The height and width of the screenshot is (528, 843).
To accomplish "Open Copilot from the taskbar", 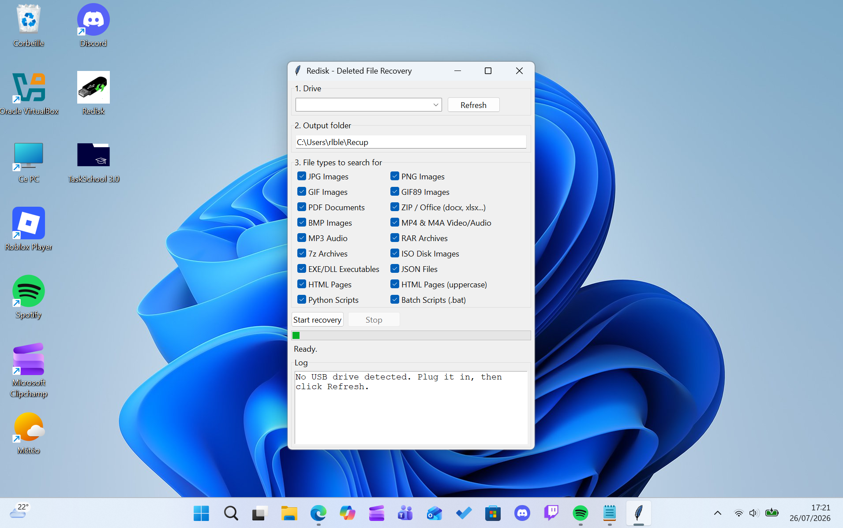I will pyautogui.click(x=347, y=513).
